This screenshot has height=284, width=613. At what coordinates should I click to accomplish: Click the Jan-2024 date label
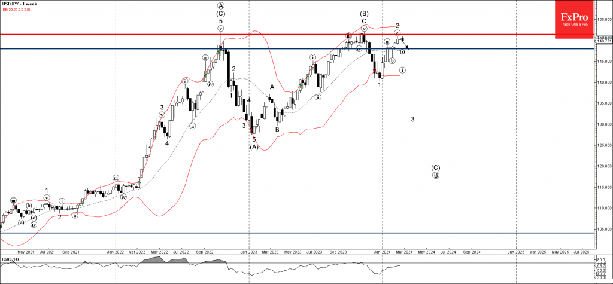(383, 252)
